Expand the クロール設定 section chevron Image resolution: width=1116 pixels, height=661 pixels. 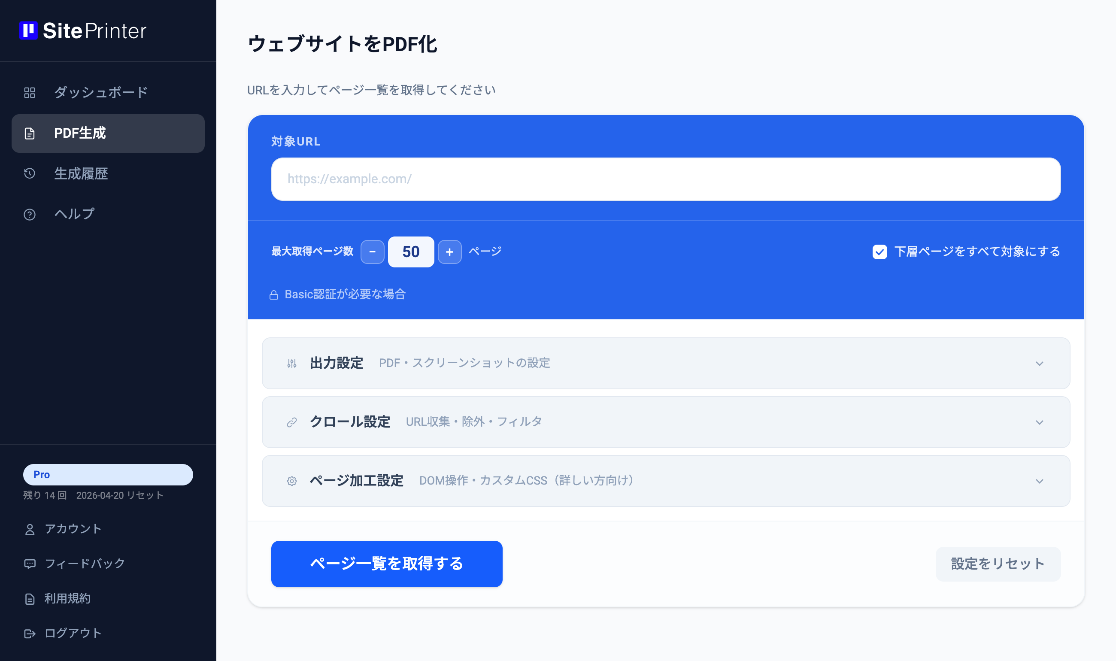1040,422
